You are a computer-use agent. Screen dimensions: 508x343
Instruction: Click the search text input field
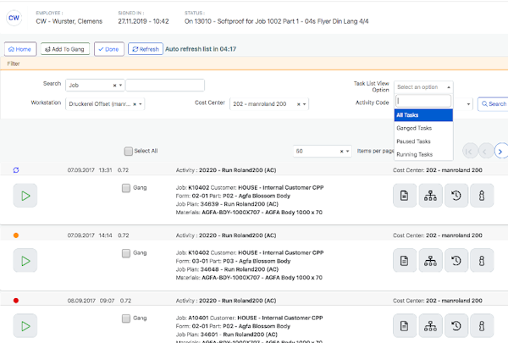(165, 86)
